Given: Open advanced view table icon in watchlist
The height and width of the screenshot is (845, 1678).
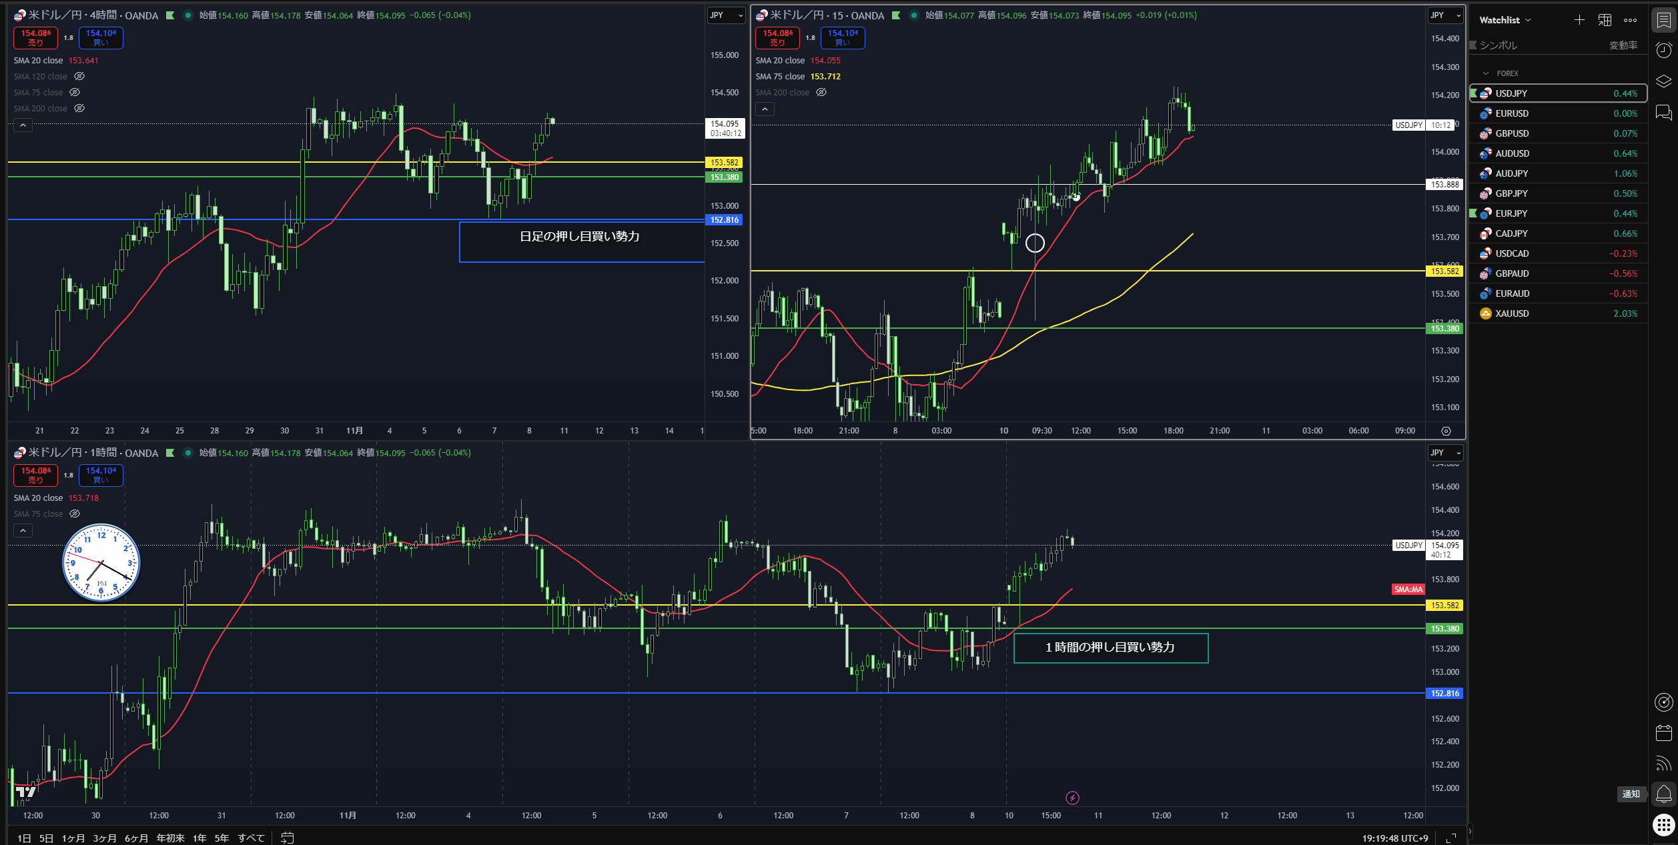Looking at the screenshot, I should (x=1605, y=20).
